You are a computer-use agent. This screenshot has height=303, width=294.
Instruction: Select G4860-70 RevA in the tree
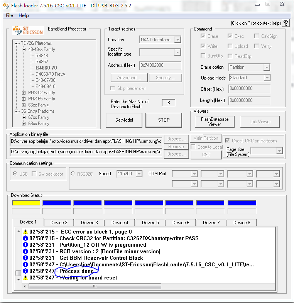(x=51, y=74)
